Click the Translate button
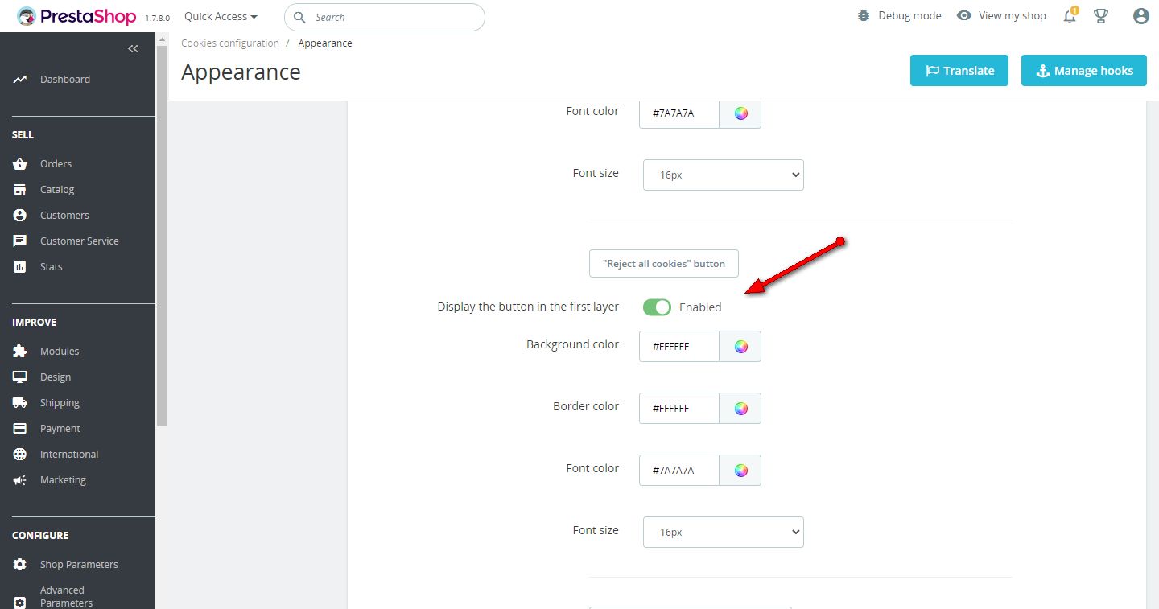Image resolution: width=1159 pixels, height=609 pixels. [x=959, y=71]
